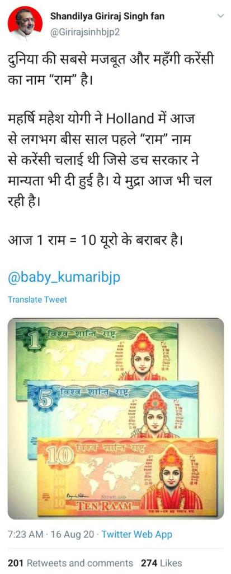Open the Twitter Web App source link
The width and height of the screenshot is (231, 574).
[136, 534]
